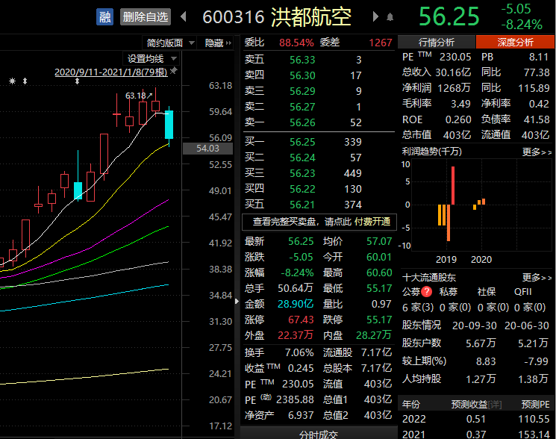Click the red question mark beside 公募
The image size is (556, 439).
coord(427,291)
